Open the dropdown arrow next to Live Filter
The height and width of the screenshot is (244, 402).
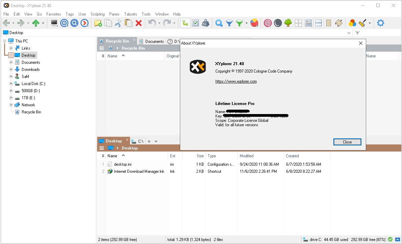point(246,23)
